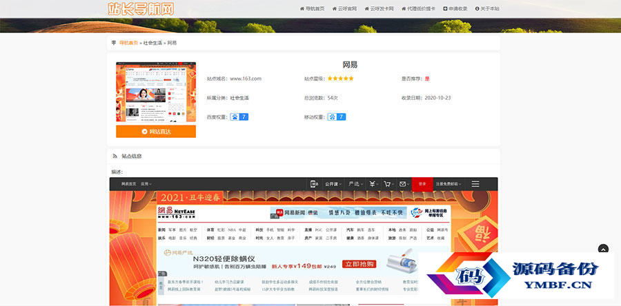
Task: Click the red 登录 button in screenshot
Action: [422, 184]
